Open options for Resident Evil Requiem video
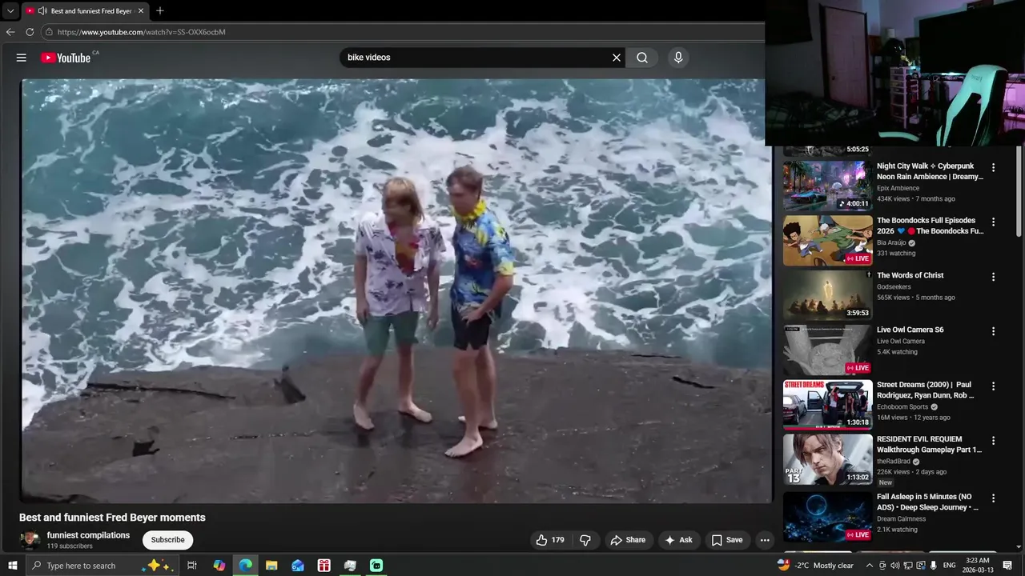This screenshot has height=576, width=1025. pos(994,440)
